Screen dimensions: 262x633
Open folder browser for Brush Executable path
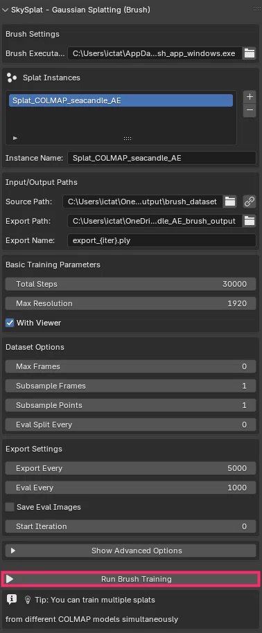coord(250,53)
